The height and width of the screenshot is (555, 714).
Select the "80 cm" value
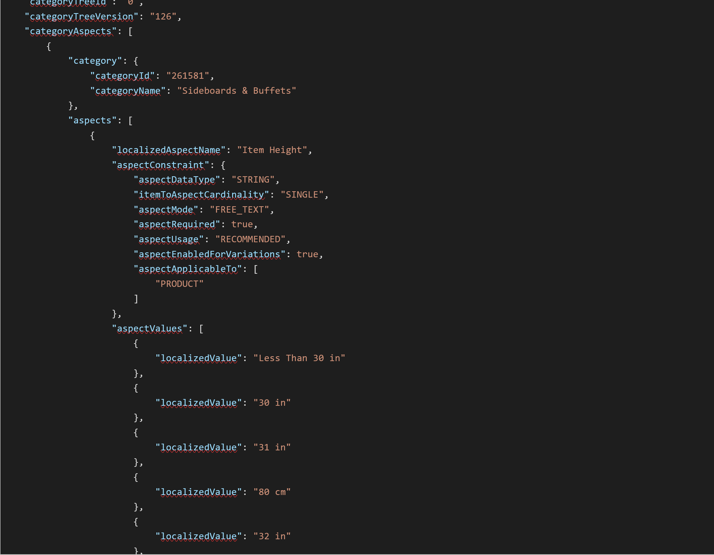pyautogui.click(x=272, y=492)
